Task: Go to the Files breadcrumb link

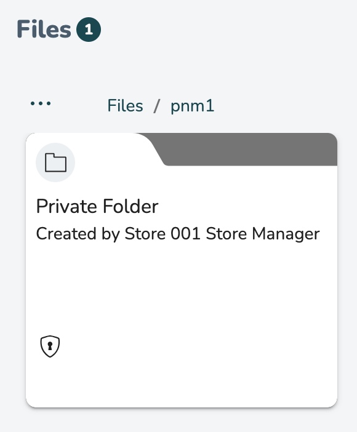Action: pyautogui.click(x=125, y=105)
